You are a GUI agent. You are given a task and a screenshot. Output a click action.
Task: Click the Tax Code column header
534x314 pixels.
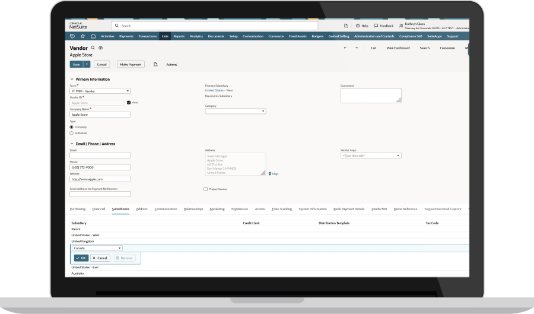432,223
